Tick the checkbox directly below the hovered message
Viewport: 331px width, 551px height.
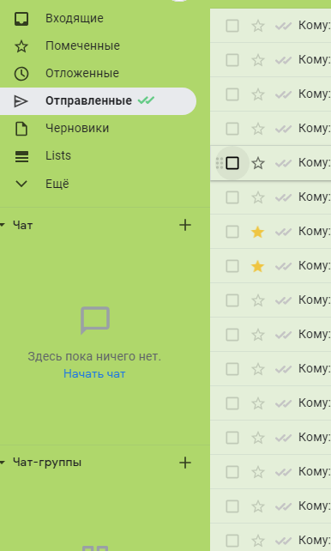(232, 197)
